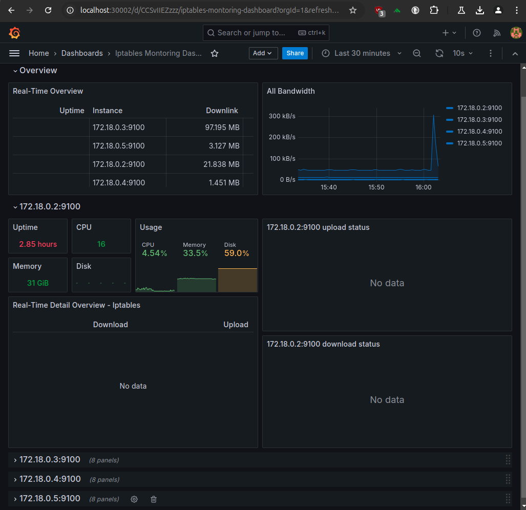The height and width of the screenshot is (510, 526).
Task: Expand the 172.18.0.5:9100 row
Action: 47,499
